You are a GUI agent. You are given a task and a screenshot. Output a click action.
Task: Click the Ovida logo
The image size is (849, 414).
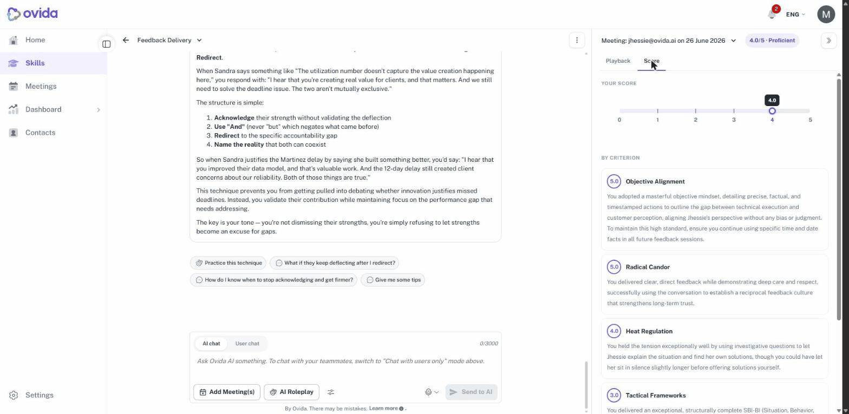tap(32, 14)
